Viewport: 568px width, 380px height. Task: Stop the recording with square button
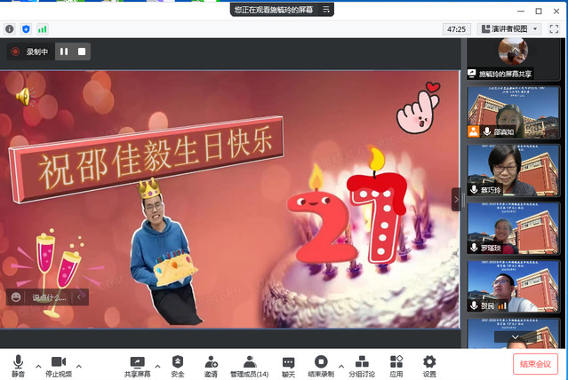[x=82, y=52]
